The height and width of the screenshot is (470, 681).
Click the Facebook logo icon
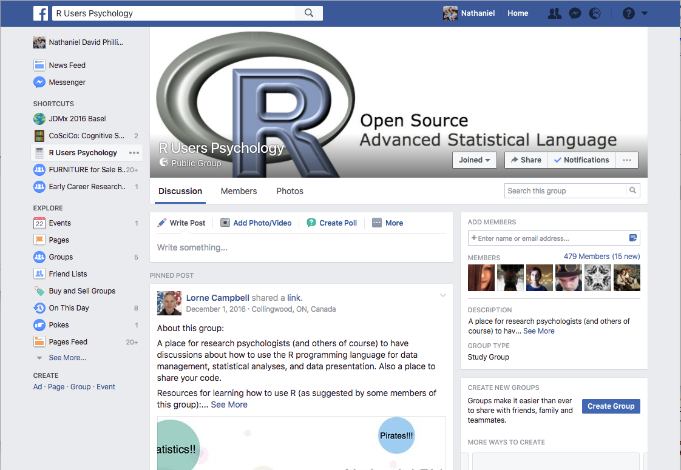[x=41, y=13]
